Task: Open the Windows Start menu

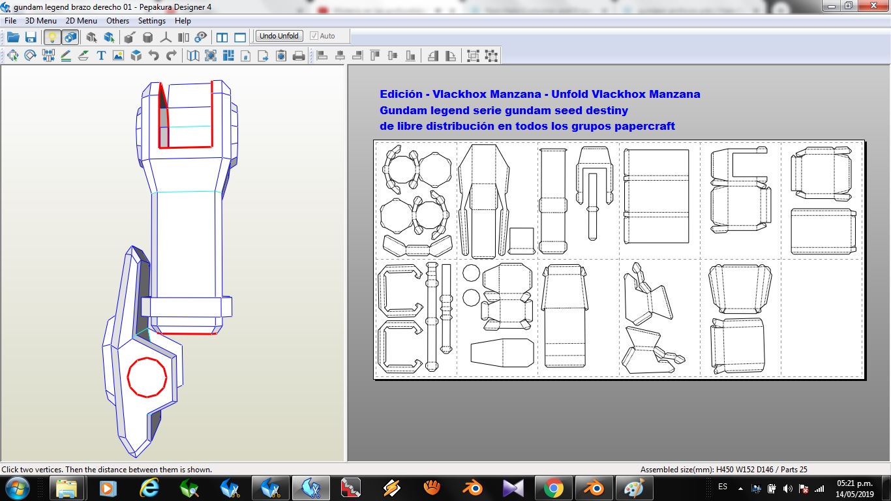Action: (x=17, y=488)
